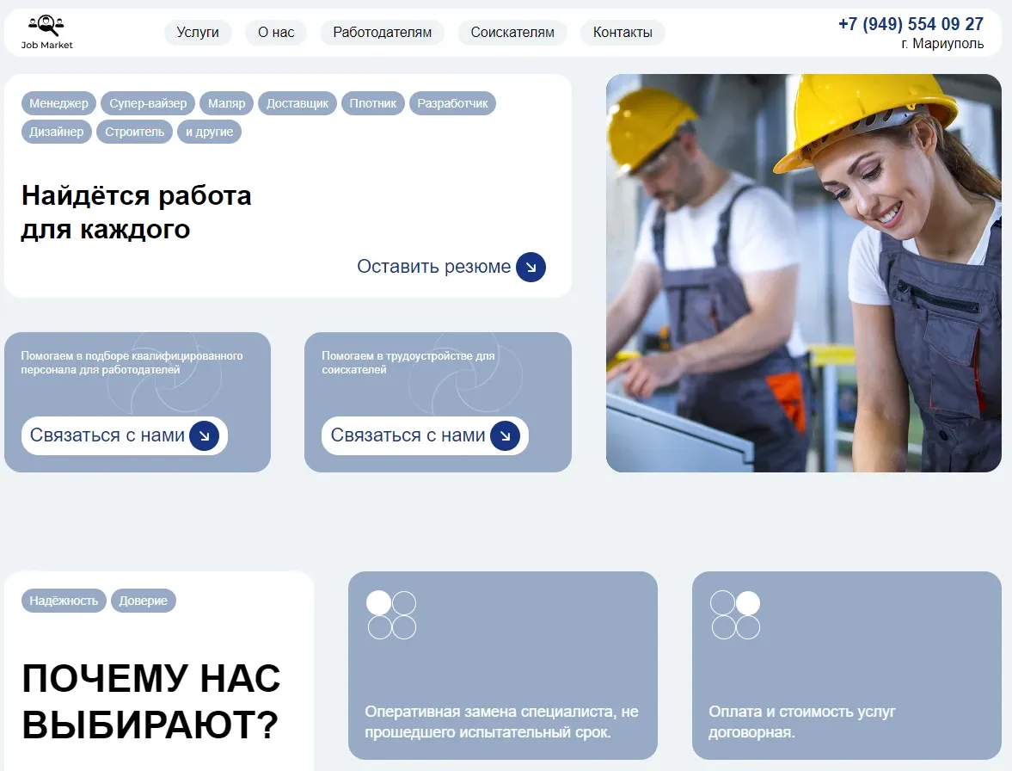
Task: Call phone number +7 (949) 554 09 27
Action: (x=911, y=24)
